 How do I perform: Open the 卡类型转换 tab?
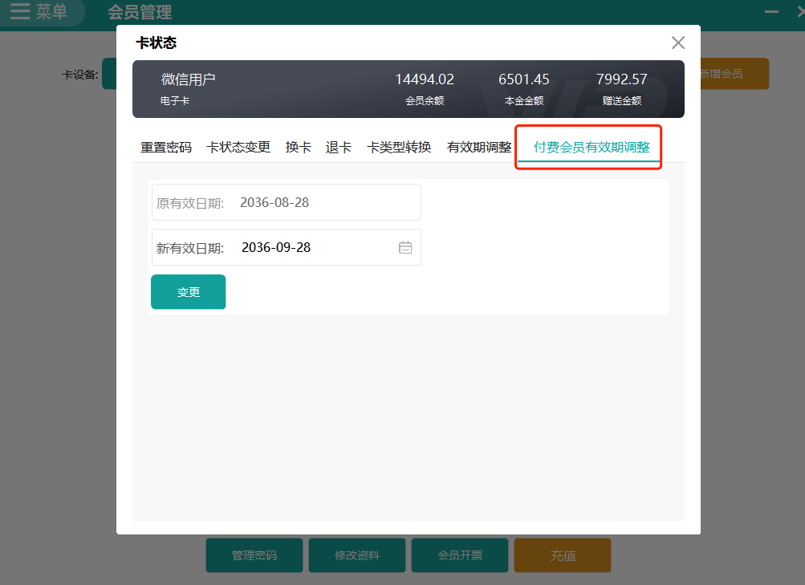[x=398, y=147]
